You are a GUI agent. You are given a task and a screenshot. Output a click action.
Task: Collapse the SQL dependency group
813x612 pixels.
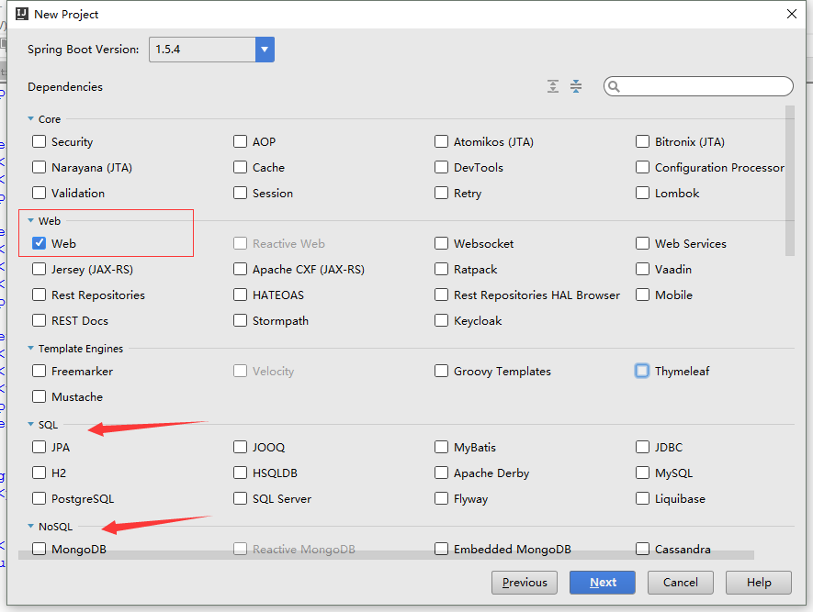click(30, 424)
